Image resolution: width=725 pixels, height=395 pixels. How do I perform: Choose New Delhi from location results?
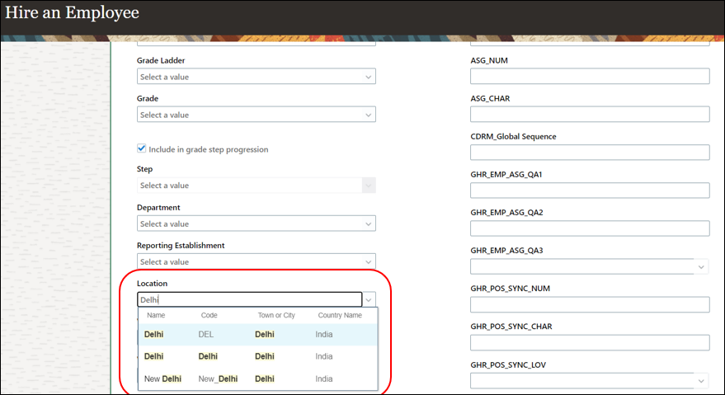click(x=256, y=379)
